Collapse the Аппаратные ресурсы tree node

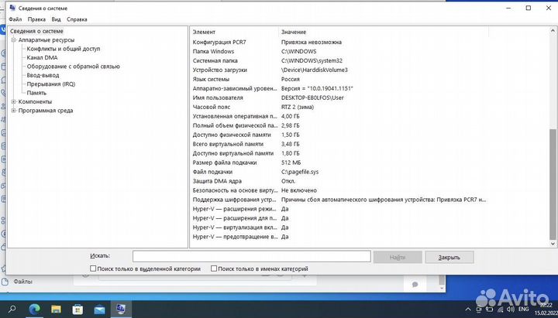pyautogui.click(x=14, y=39)
